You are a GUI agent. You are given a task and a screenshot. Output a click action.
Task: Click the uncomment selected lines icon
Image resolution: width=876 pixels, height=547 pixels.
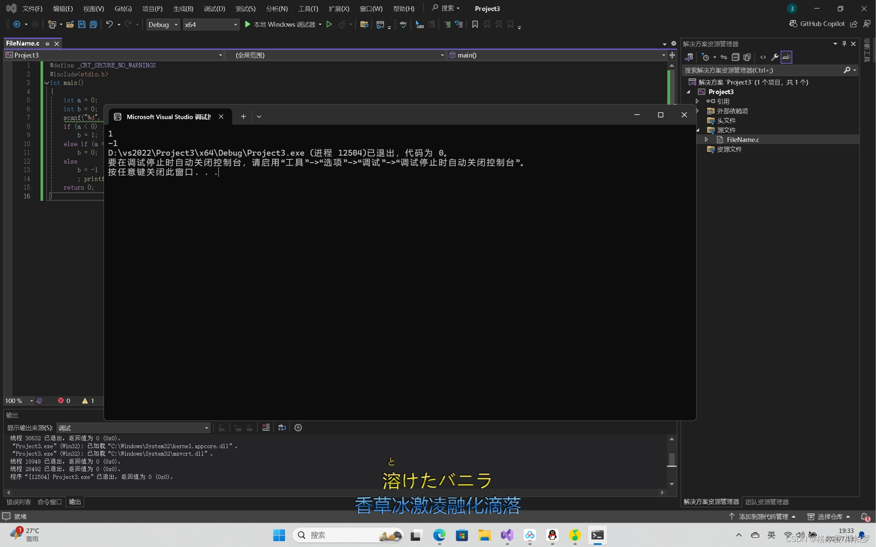(x=459, y=24)
